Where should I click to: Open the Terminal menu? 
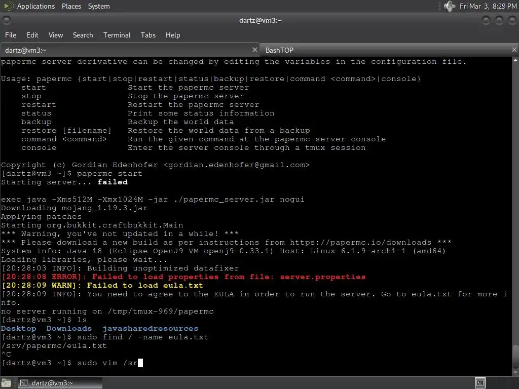tap(117, 35)
